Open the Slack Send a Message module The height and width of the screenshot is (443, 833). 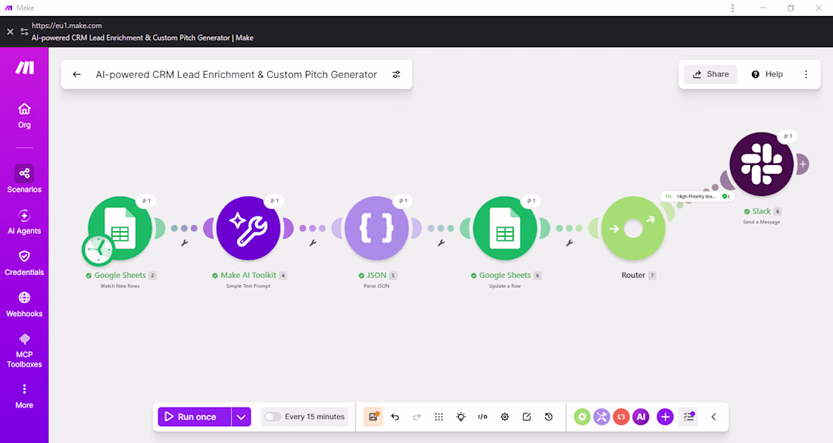click(761, 164)
